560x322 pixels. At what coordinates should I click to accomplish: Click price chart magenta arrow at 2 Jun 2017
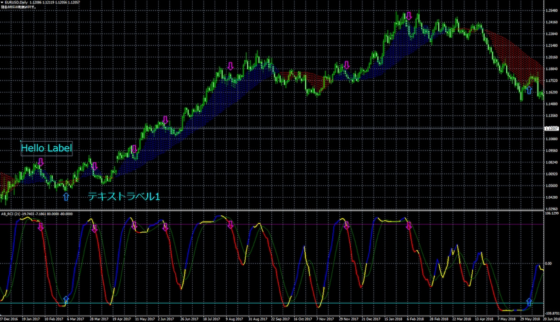(x=166, y=120)
